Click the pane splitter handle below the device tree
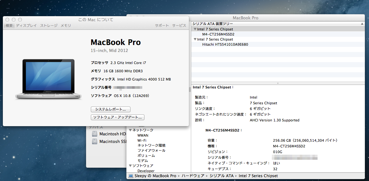Image resolution: width=369 pixels, height=181 pixels. [x=278, y=83]
